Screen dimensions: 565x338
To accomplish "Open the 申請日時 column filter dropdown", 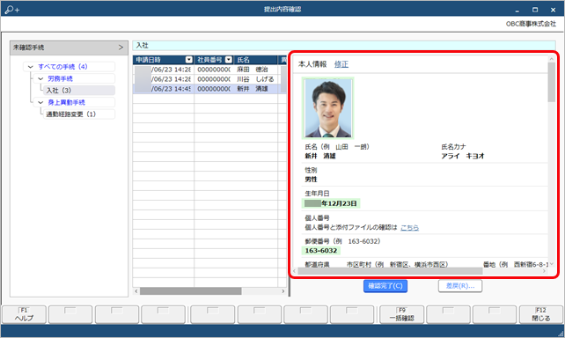I will click(x=189, y=60).
